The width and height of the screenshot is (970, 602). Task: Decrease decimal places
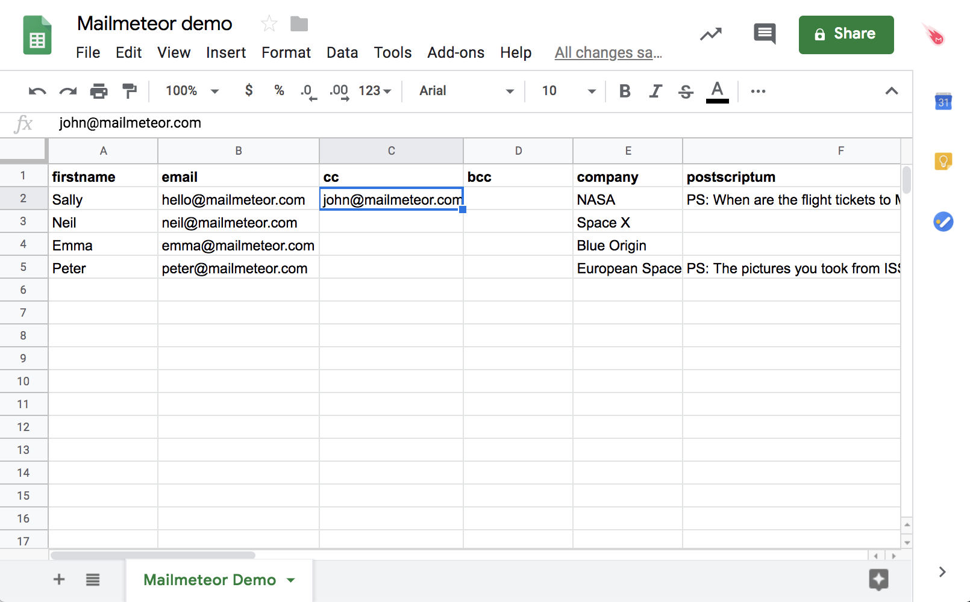point(308,92)
